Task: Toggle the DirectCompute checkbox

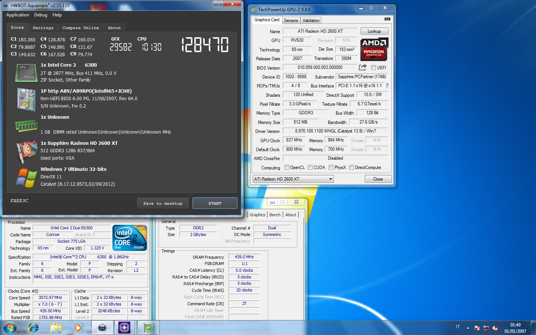Action: coord(351,167)
